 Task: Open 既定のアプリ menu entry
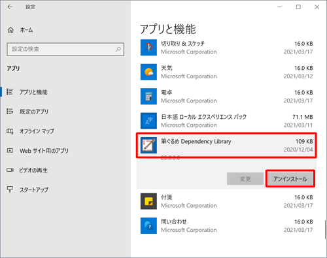pos(34,112)
